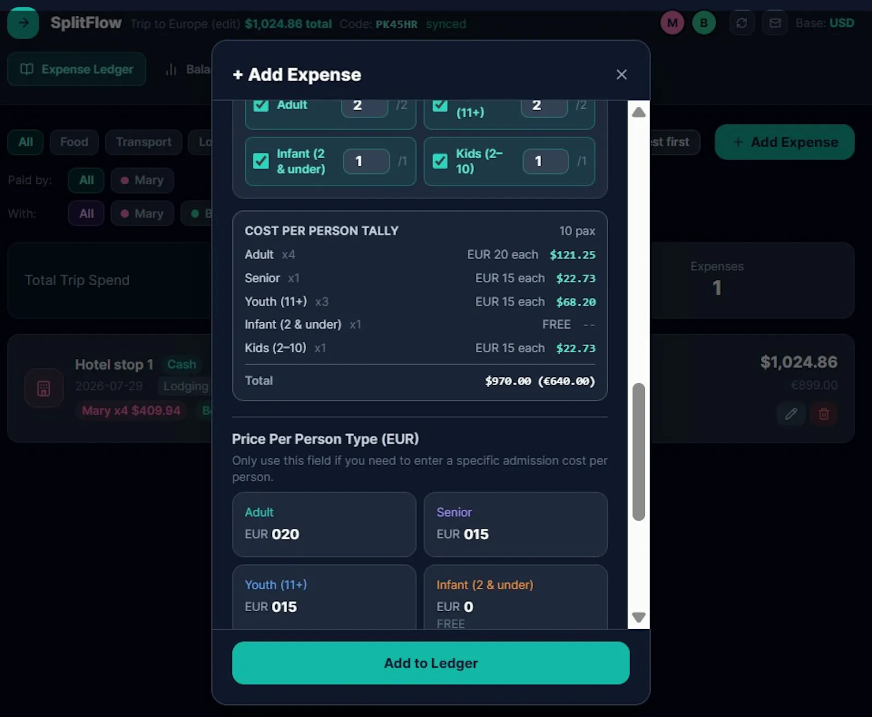Select Mary in With filter
The width and height of the screenshot is (872, 717).
[142, 214]
